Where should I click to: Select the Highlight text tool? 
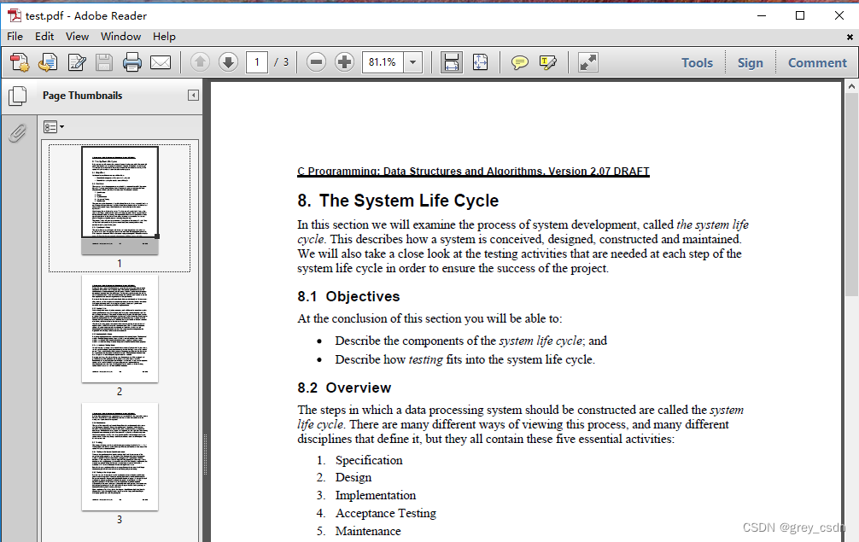(x=548, y=61)
